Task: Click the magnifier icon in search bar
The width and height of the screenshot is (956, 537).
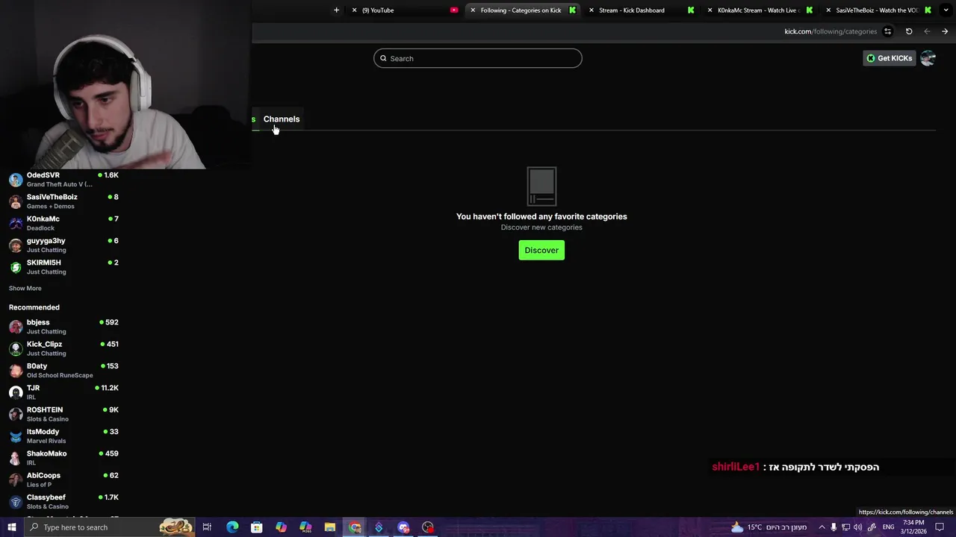Action: (x=383, y=58)
